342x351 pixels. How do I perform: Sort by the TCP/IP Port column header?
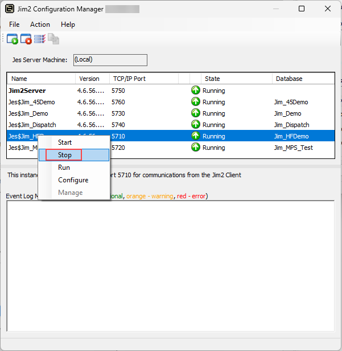(x=144, y=79)
